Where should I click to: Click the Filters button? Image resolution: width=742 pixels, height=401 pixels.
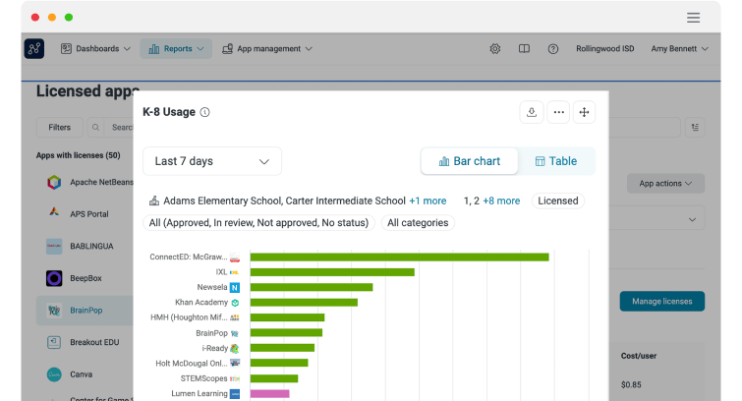click(60, 128)
